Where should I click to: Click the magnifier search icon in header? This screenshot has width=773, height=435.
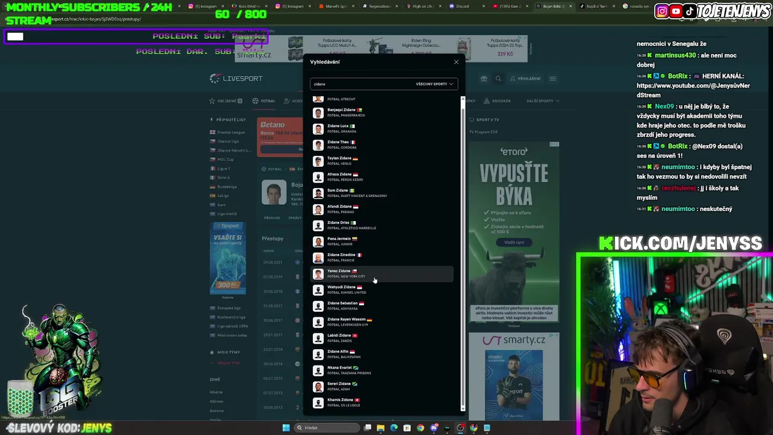pyautogui.click(x=498, y=79)
